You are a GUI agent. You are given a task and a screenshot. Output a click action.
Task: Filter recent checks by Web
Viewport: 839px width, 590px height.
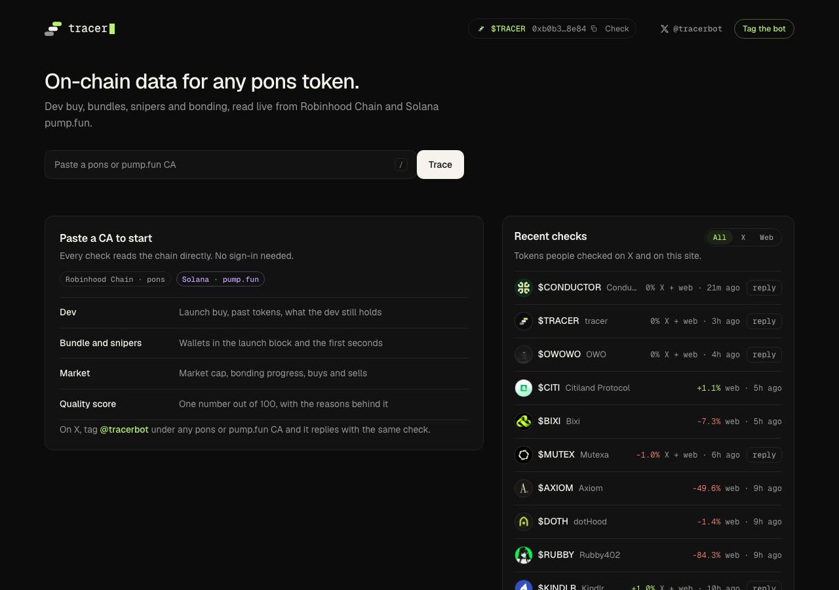(x=766, y=237)
